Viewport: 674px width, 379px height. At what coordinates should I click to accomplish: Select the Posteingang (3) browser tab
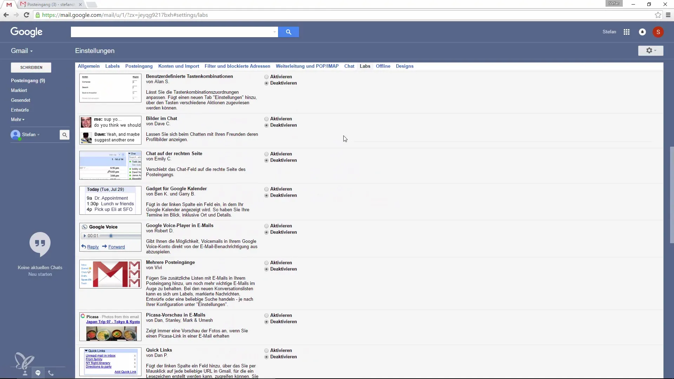pyautogui.click(x=51, y=5)
